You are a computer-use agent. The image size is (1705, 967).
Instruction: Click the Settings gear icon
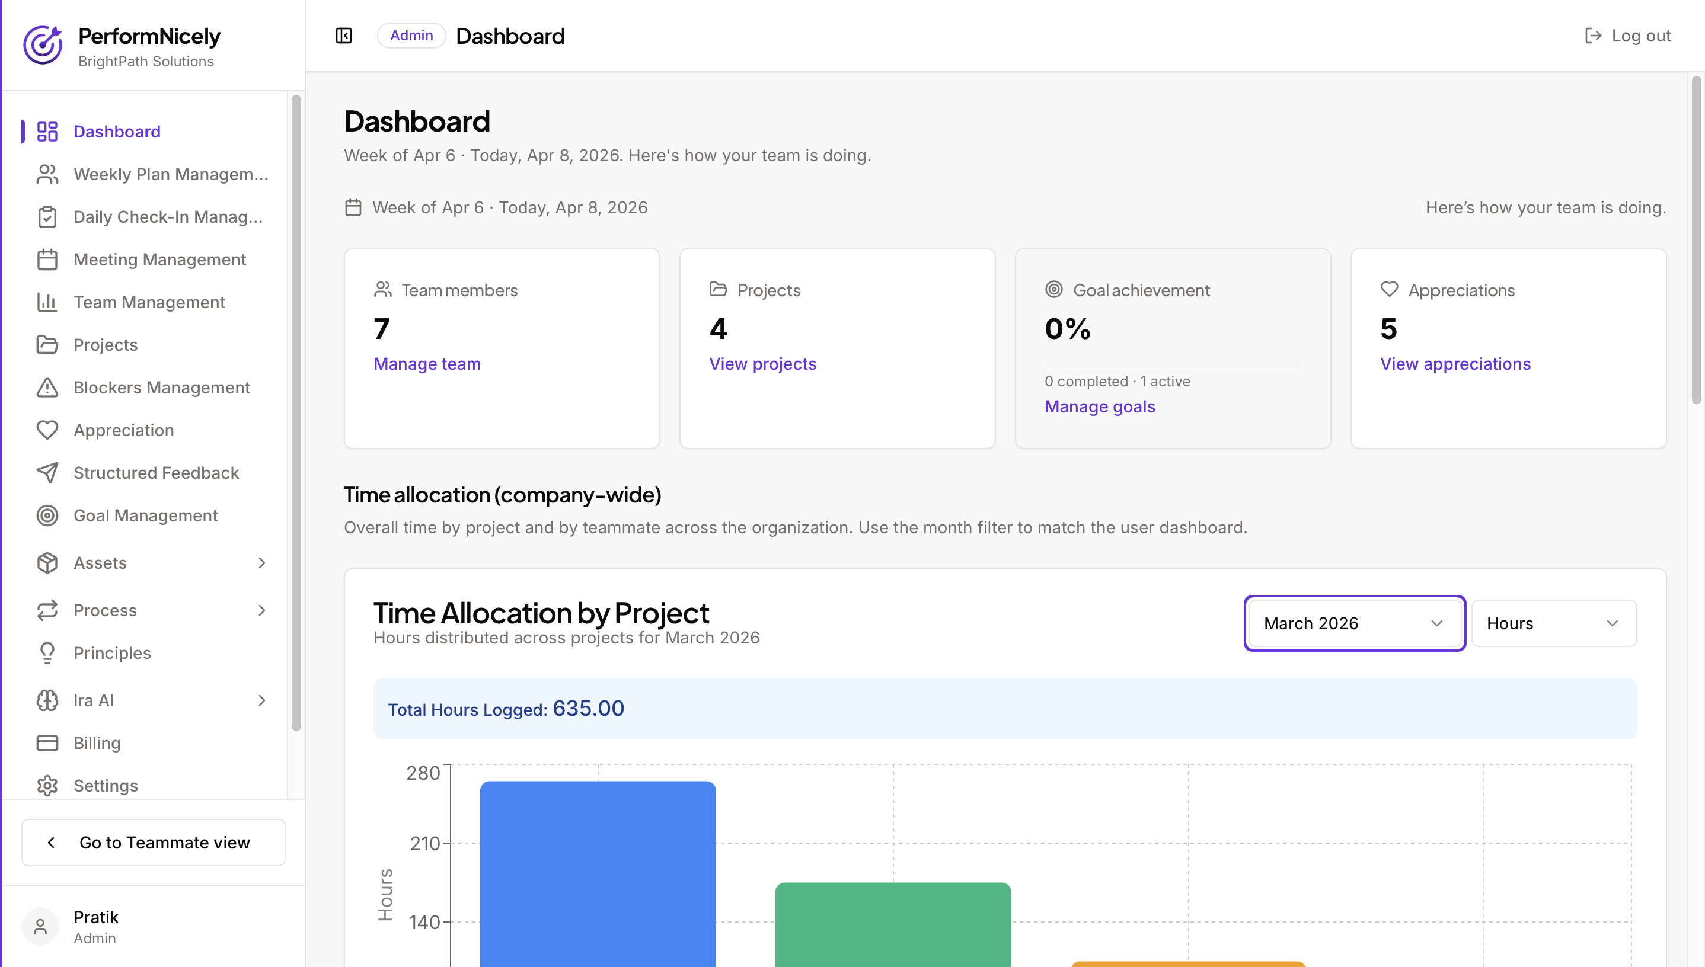[47, 786]
